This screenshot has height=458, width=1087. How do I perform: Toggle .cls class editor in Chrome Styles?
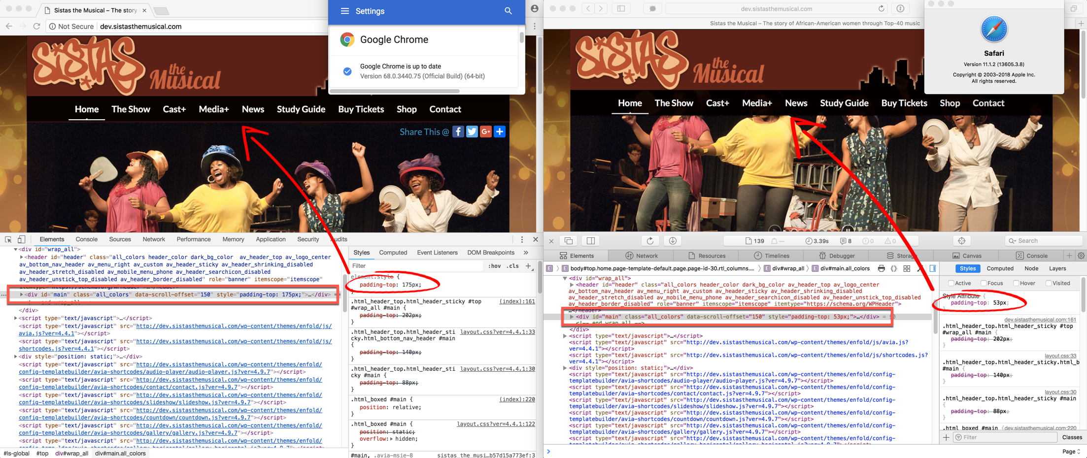click(513, 266)
